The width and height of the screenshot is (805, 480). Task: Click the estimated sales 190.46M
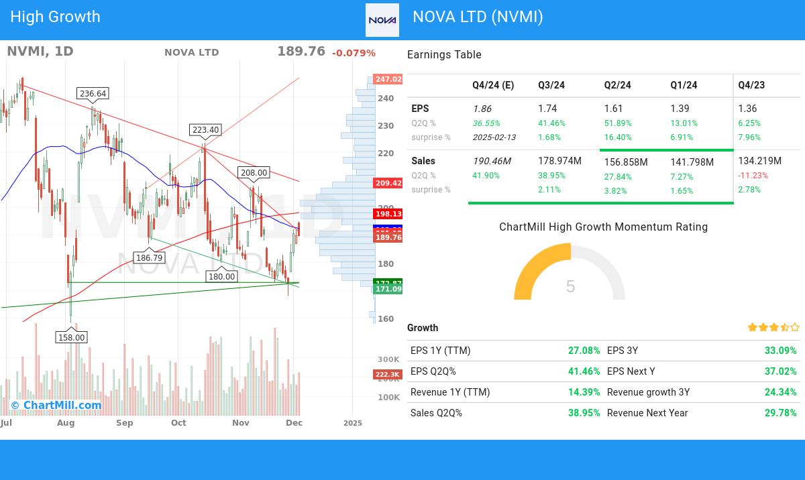point(492,161)
